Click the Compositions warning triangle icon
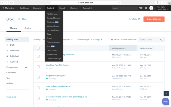 pos(26,67)
